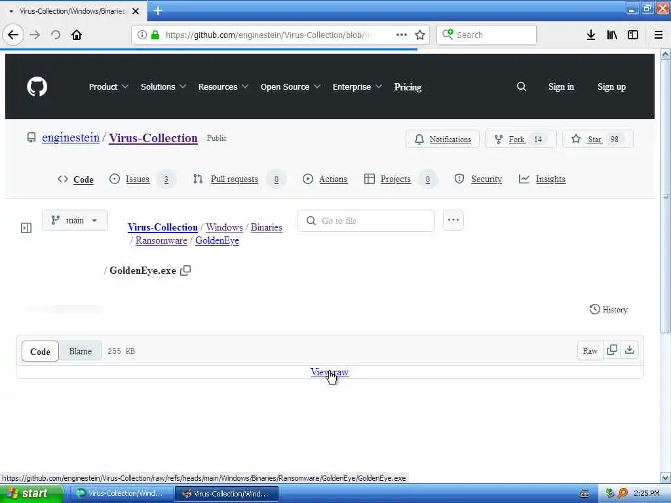Open the Insights tab
The width and height of the screenshot is (671, 503).
tap(542, 179)
